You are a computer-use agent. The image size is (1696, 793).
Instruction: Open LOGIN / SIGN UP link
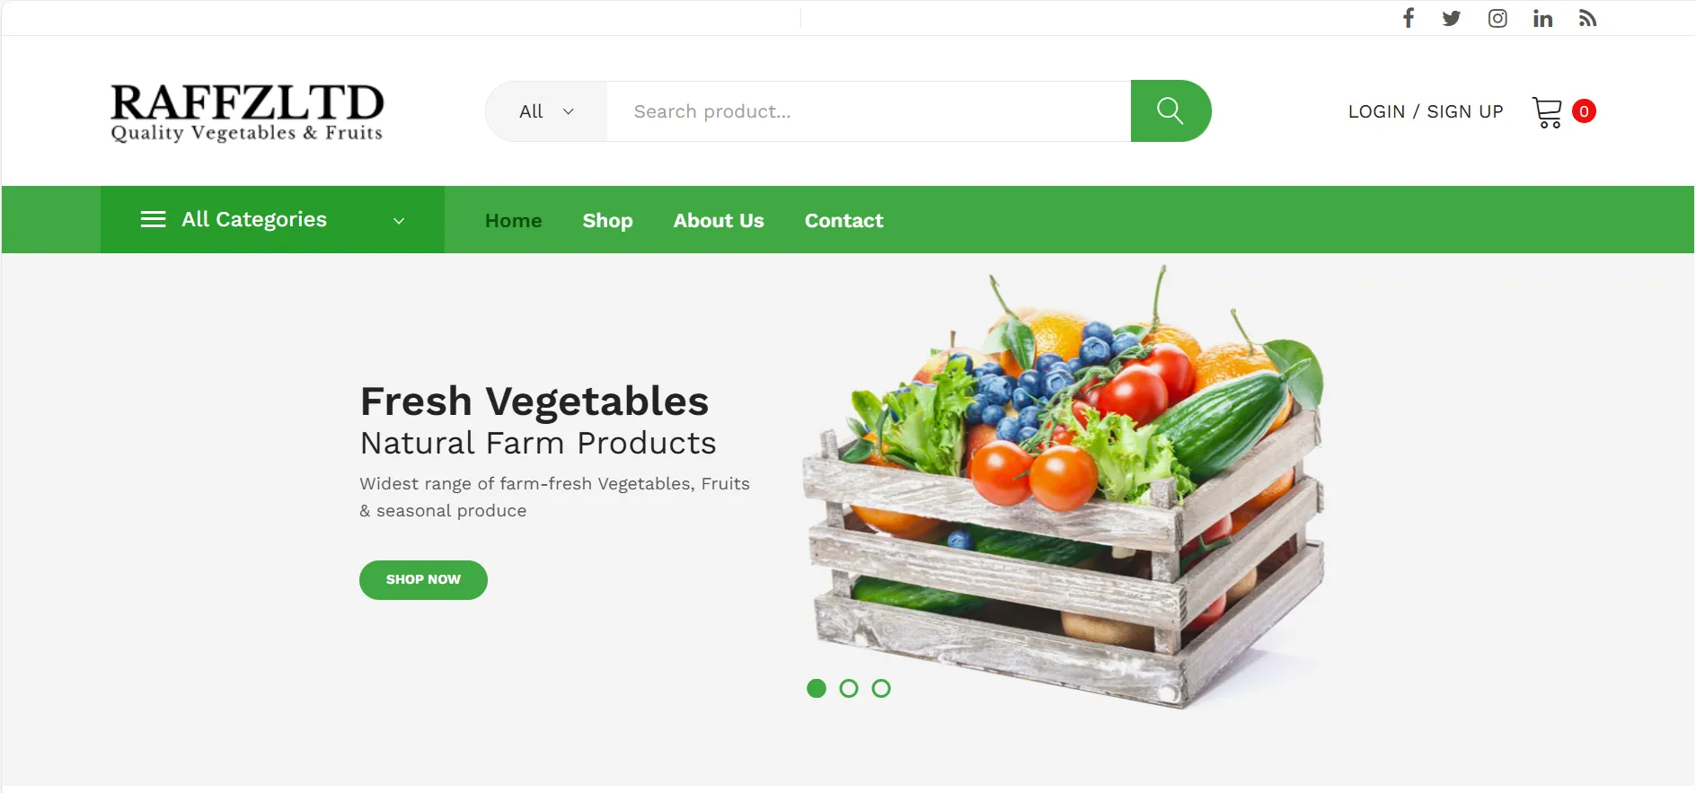[x=1426, y=111]
